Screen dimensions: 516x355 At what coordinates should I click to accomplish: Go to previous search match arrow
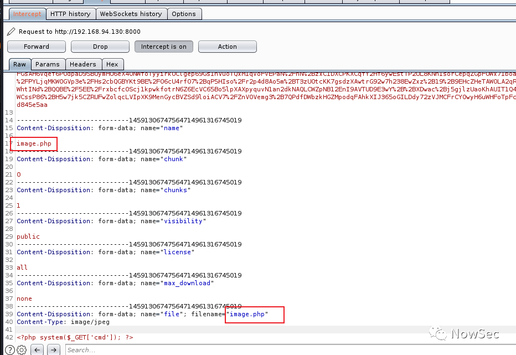(37, 349)
